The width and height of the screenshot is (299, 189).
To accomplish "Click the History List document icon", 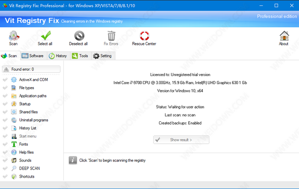I will 14,128.
